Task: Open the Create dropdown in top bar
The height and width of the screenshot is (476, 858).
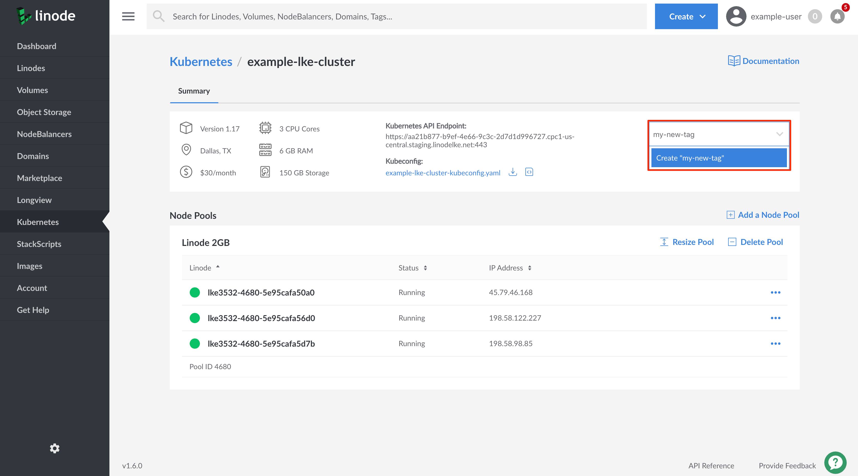Action: coord(686,16)
